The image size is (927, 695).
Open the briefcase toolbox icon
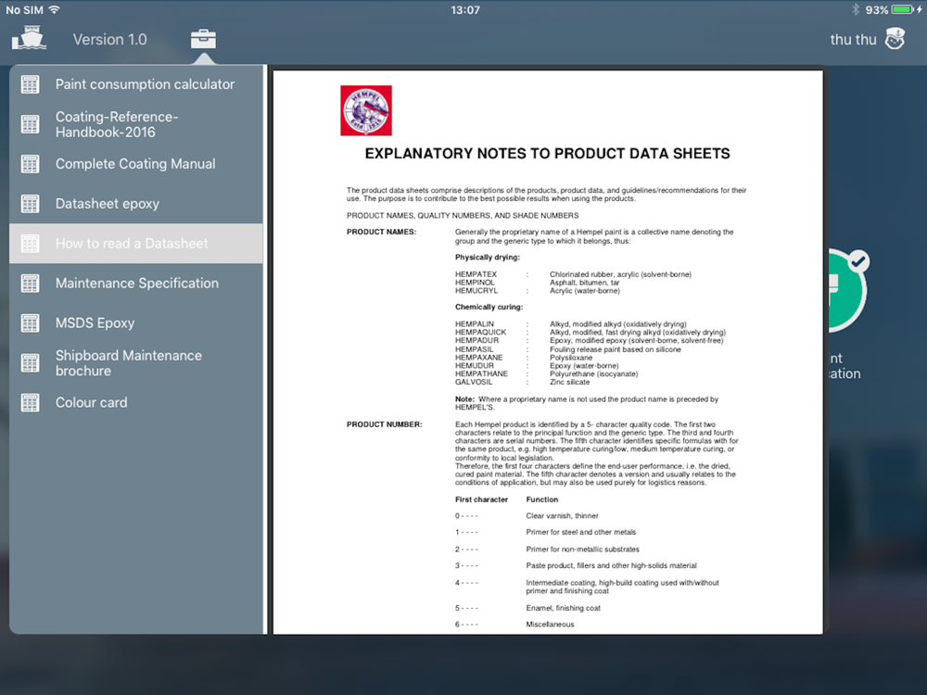pyautogui.click(x=203, y=39)
